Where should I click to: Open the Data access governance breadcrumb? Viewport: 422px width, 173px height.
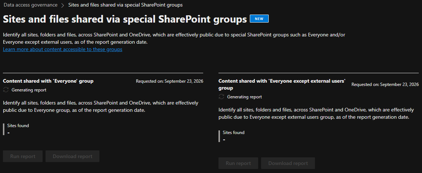(31, 5)
